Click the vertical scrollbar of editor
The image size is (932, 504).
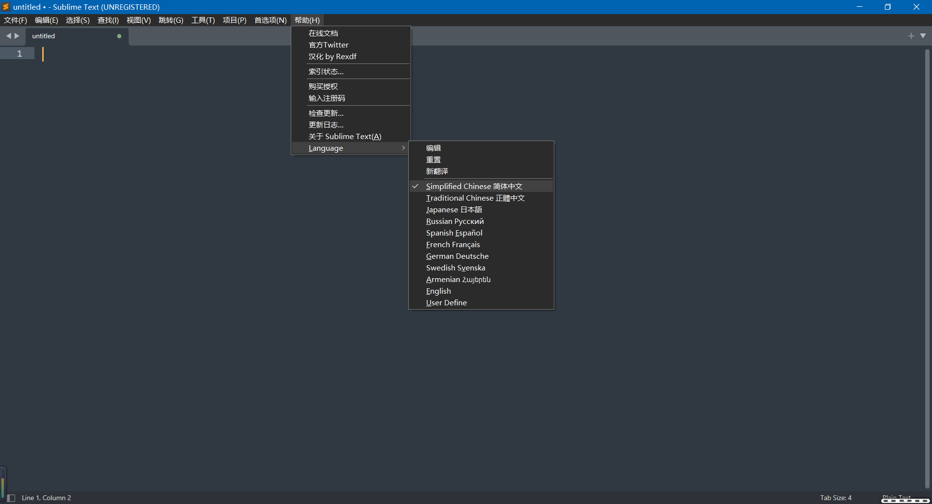(x=927, y=268)
